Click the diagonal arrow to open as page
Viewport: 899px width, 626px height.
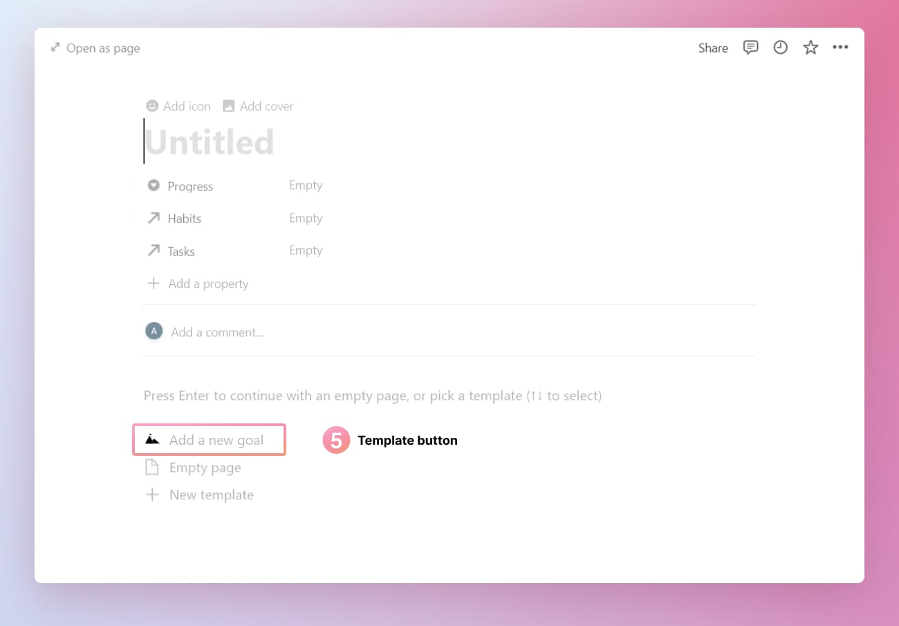[x=55, y=47]
